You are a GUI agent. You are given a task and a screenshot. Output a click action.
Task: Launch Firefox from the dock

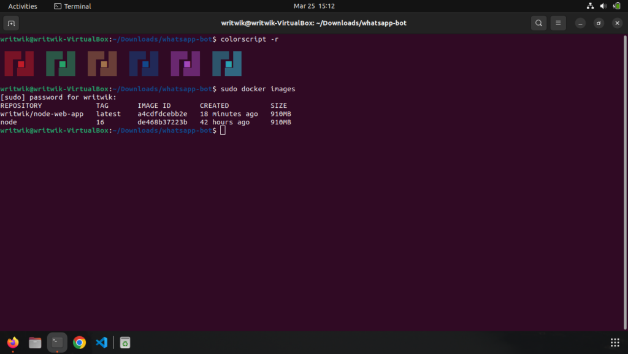click(x=12, y=342)
